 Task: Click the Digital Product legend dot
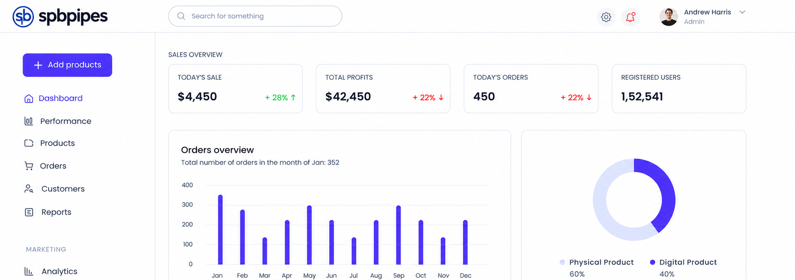652,262
